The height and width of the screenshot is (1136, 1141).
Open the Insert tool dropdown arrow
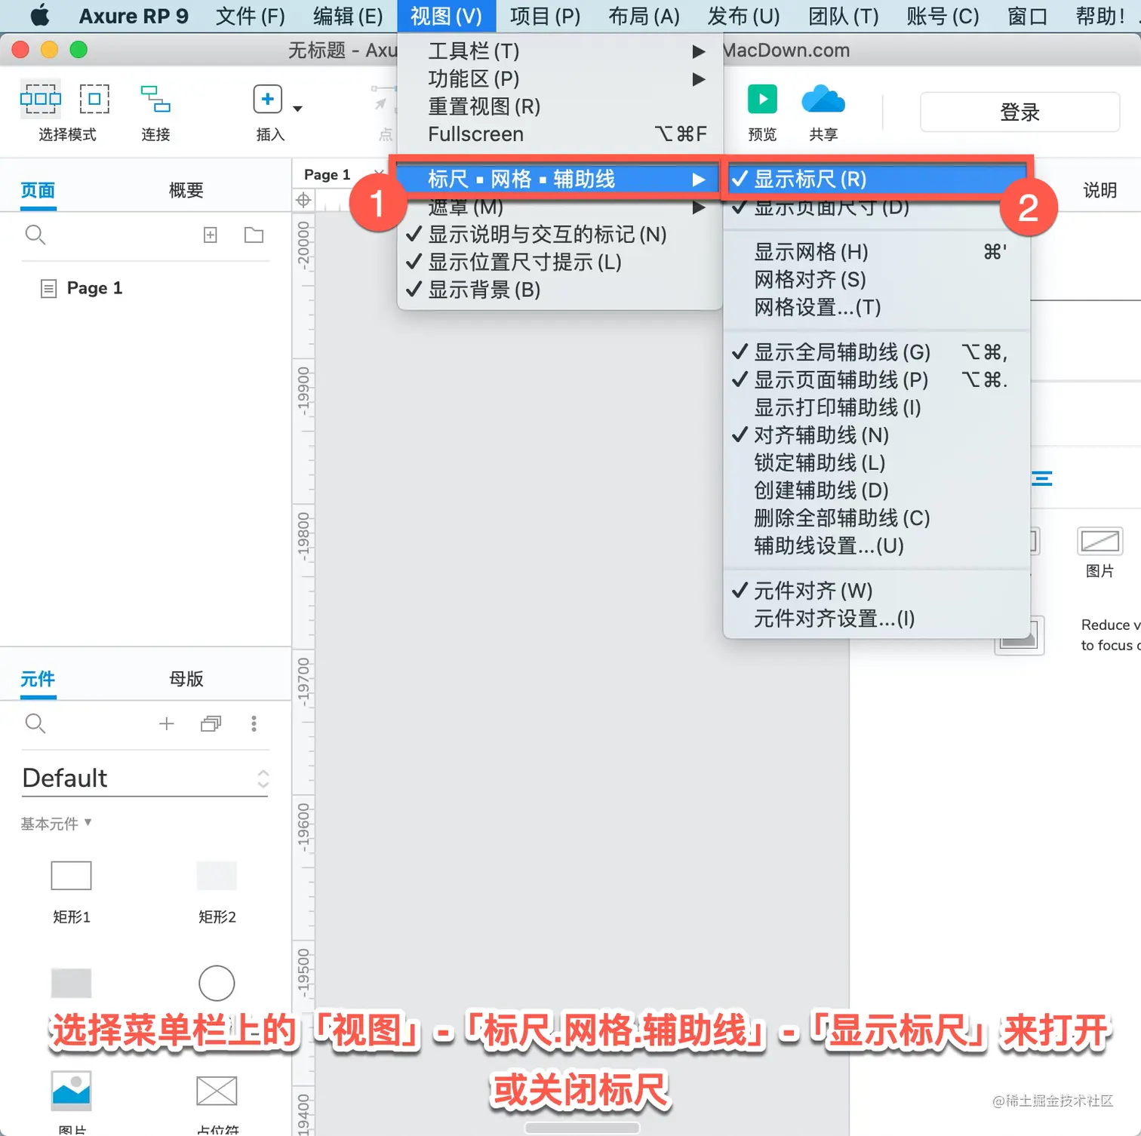click(298, 109)
